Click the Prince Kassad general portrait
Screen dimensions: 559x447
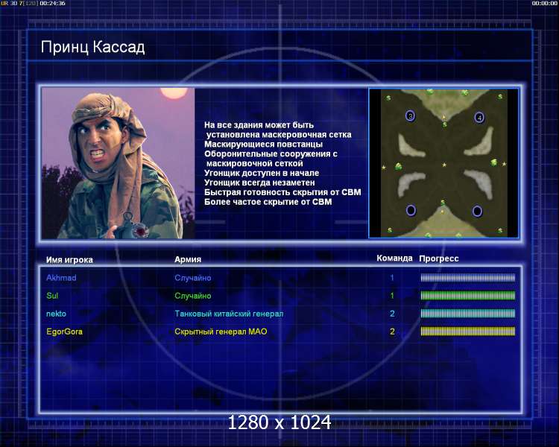pos(118,163)
